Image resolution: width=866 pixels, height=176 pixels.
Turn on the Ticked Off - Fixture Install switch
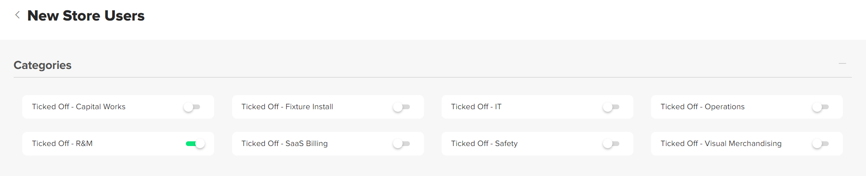pos(401,107)
